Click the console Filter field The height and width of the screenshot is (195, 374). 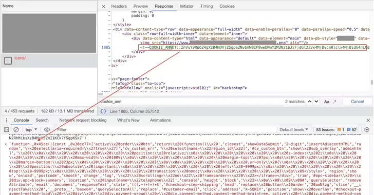[166, 130]
